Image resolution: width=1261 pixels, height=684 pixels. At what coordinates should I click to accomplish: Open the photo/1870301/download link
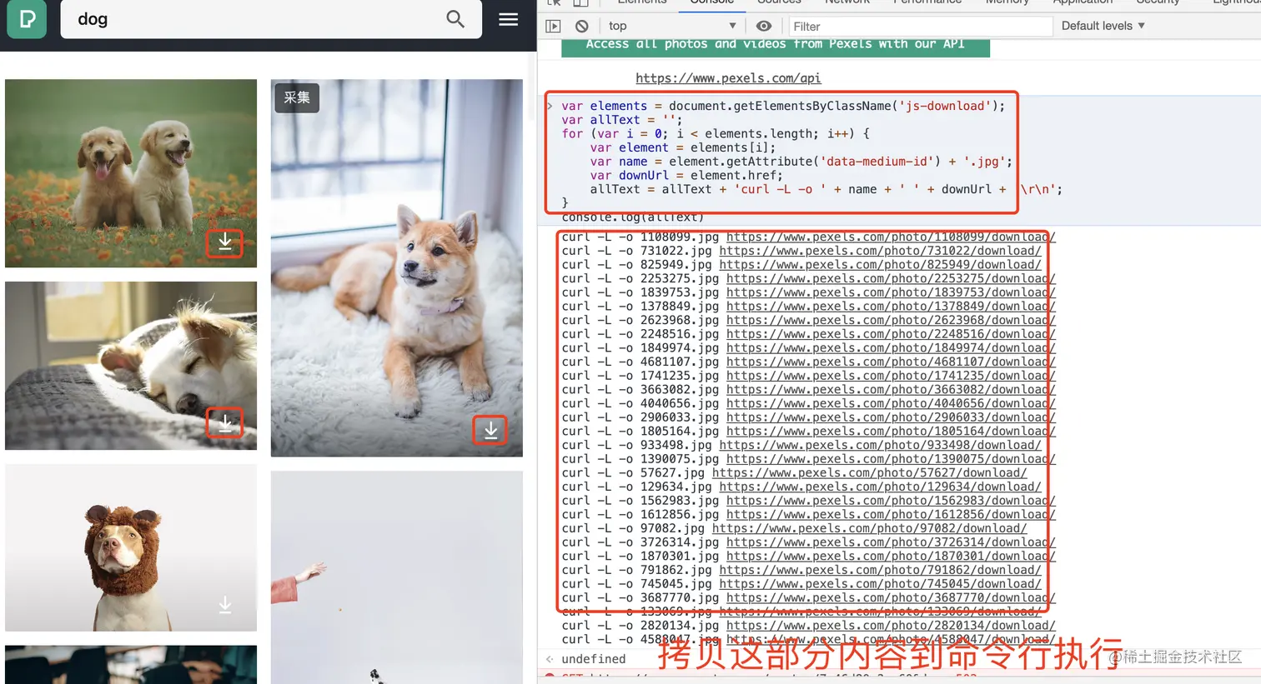tap(891, 556)
